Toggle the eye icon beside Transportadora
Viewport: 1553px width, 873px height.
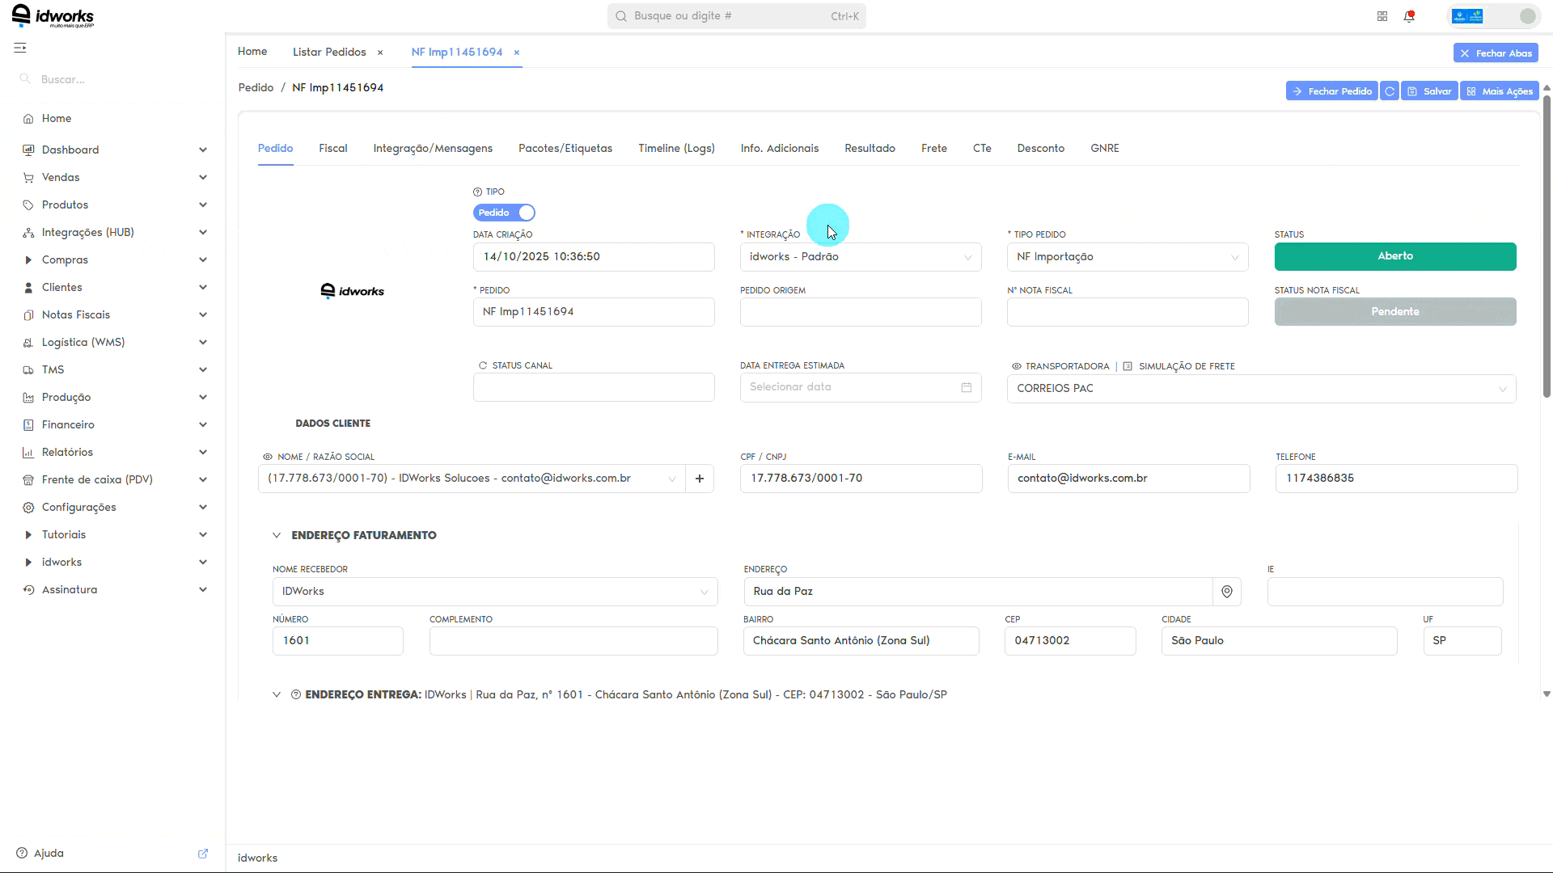click(1017, 366)
